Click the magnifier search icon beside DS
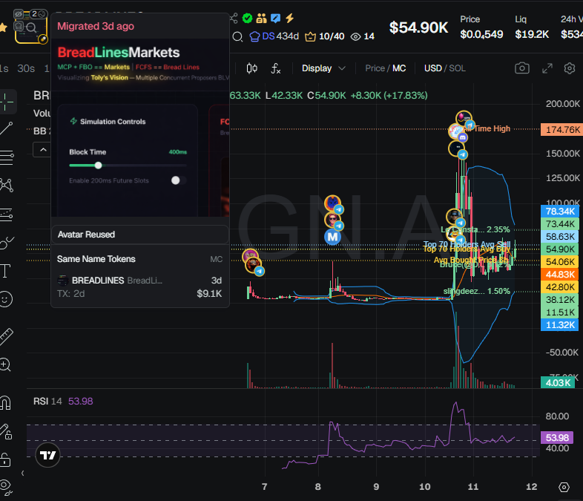 pyautogui.click(x=237, y=36)
